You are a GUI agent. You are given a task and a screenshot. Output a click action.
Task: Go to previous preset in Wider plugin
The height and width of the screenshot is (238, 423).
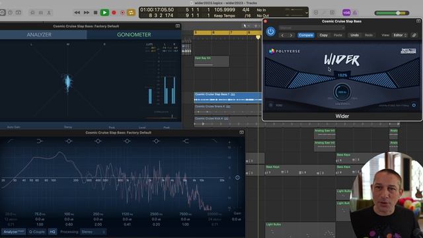[282, 35]
